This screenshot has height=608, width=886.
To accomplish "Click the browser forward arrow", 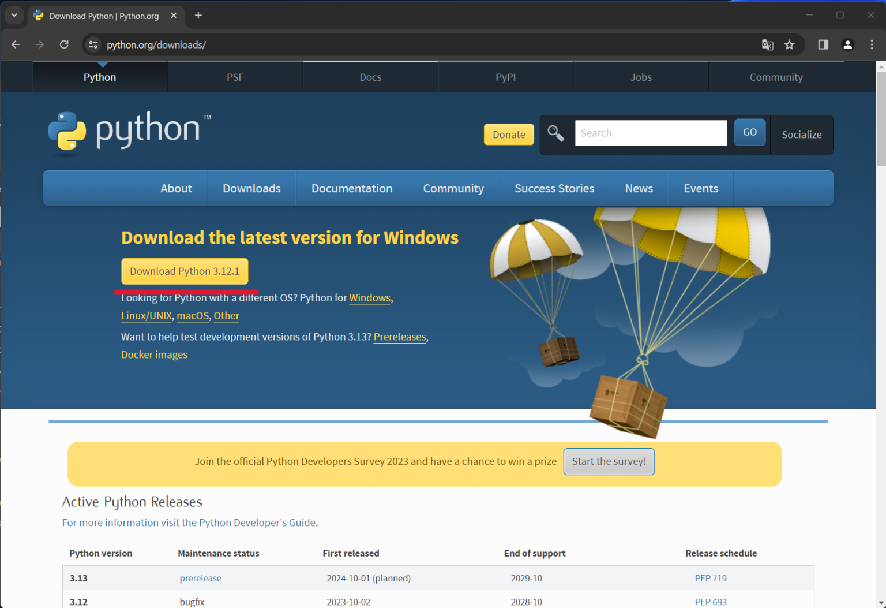I will pos(40,44).
